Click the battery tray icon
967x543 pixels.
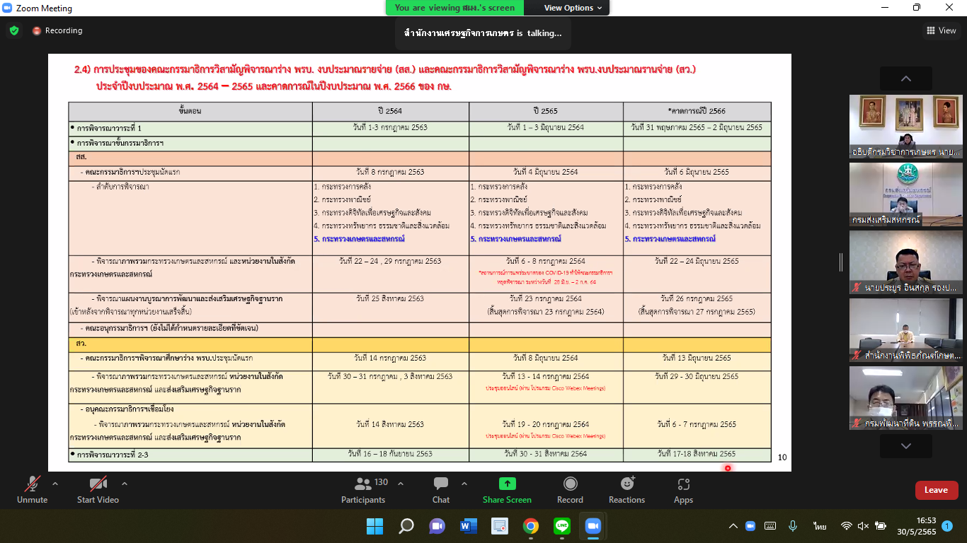(881, 526)
